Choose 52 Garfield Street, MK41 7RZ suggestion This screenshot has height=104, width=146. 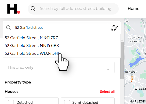(x=31, y=38)
